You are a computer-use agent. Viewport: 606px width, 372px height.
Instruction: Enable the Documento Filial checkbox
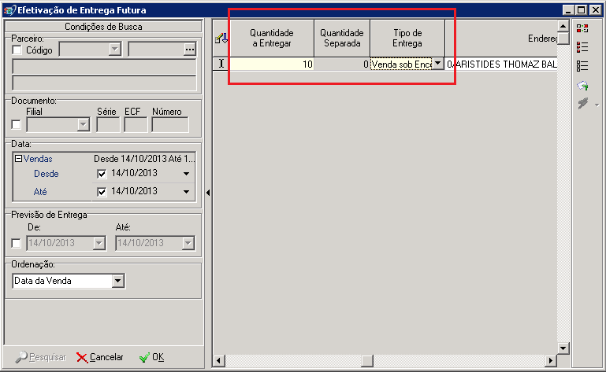[17, 124]
